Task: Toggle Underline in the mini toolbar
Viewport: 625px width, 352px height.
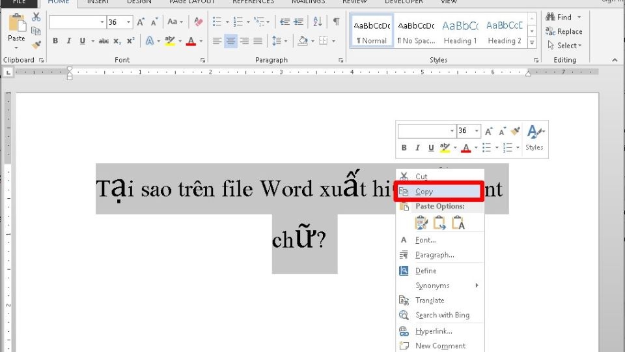Action: tap(431, 148)
